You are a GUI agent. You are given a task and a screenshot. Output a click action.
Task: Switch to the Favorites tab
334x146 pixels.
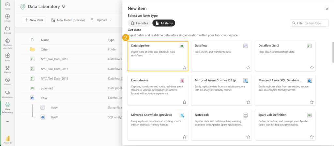[x=139, y=23]
